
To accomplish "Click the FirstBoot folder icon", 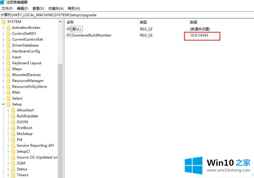I will [13, 128].
